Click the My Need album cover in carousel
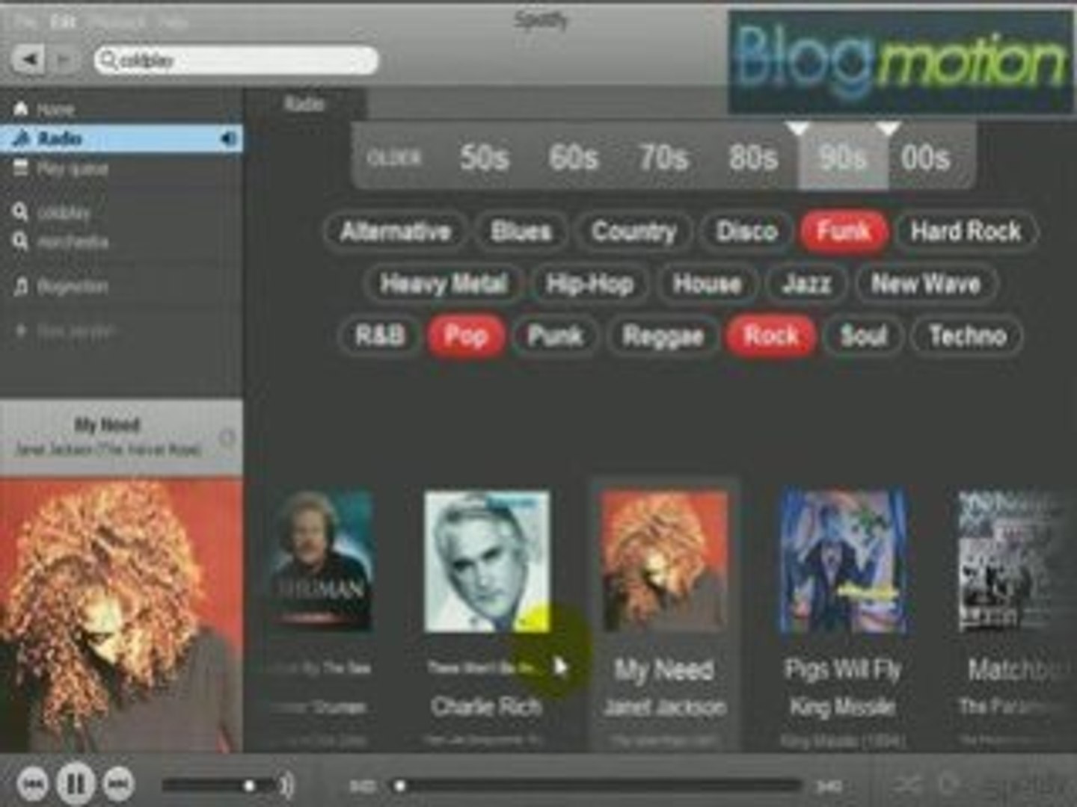This screenshot has width=1077, height=807. point(664,561)
